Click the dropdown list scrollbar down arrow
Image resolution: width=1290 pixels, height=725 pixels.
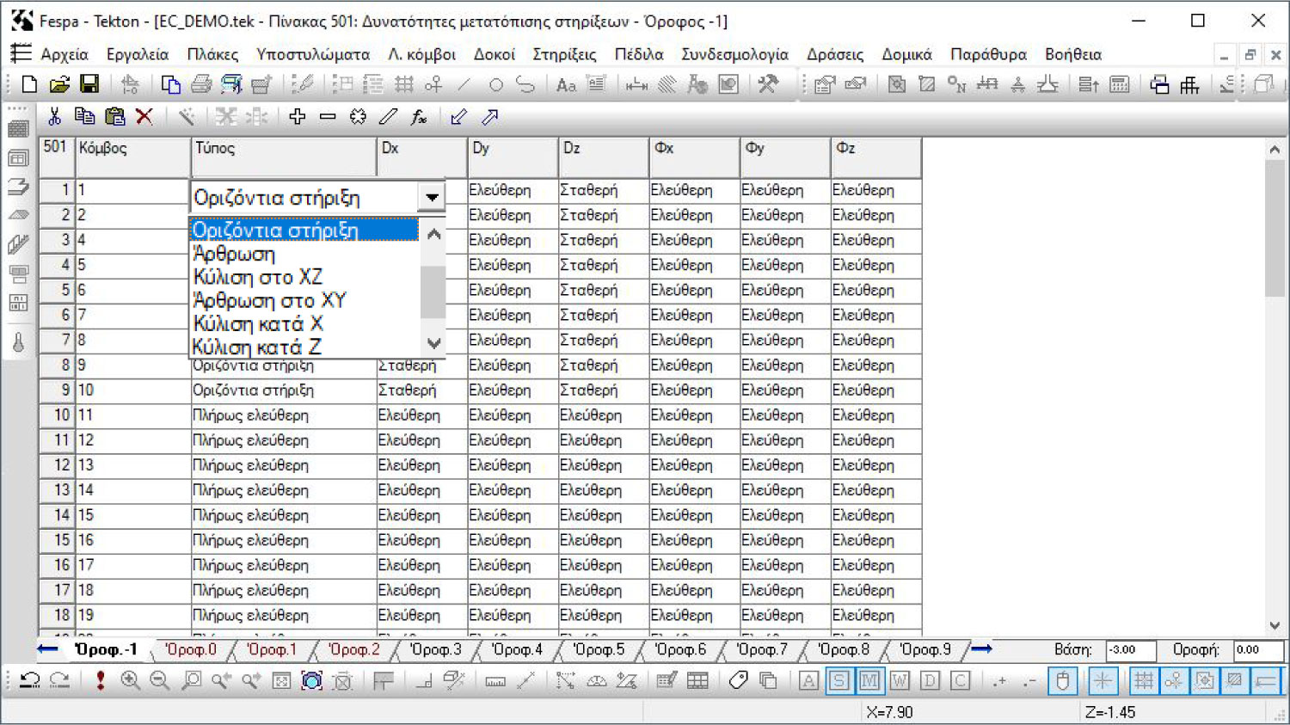(434, 343)
